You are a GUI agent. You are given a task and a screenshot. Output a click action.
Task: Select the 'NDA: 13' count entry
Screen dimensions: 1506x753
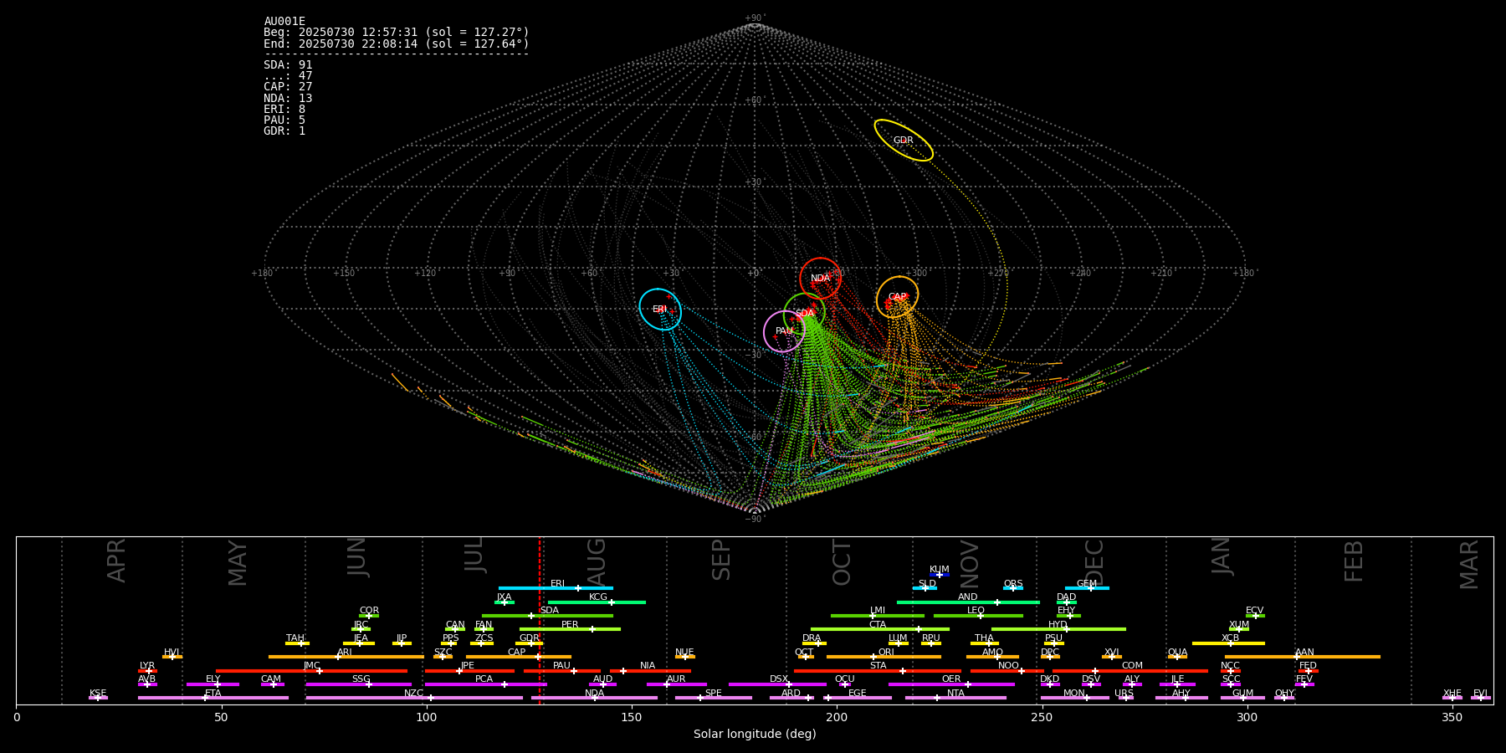(288, 99)
